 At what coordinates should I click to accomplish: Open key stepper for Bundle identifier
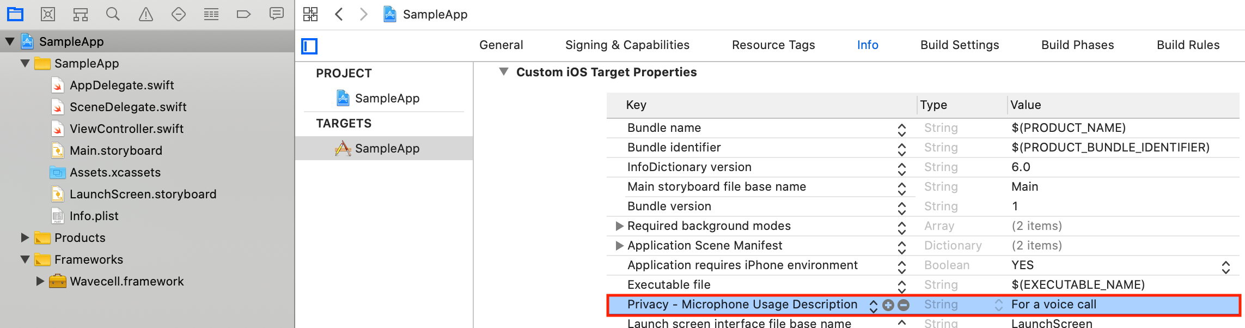(x=902, y=149)
